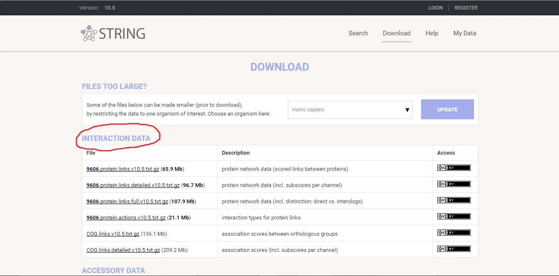Click the Access column header

click(446, 153)
